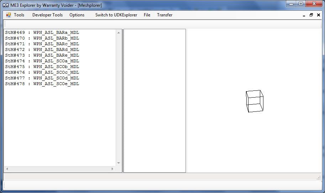Restore down the Meshplorer child window
Viewport: 325px width, 193px height.
(x=311, y=15)
